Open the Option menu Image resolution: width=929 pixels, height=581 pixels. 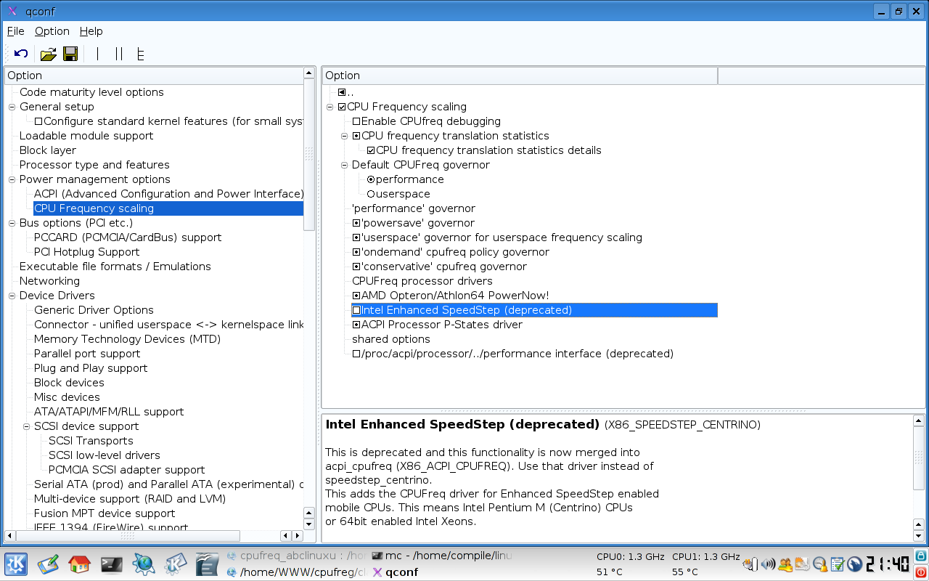click(x=52, y=31)
